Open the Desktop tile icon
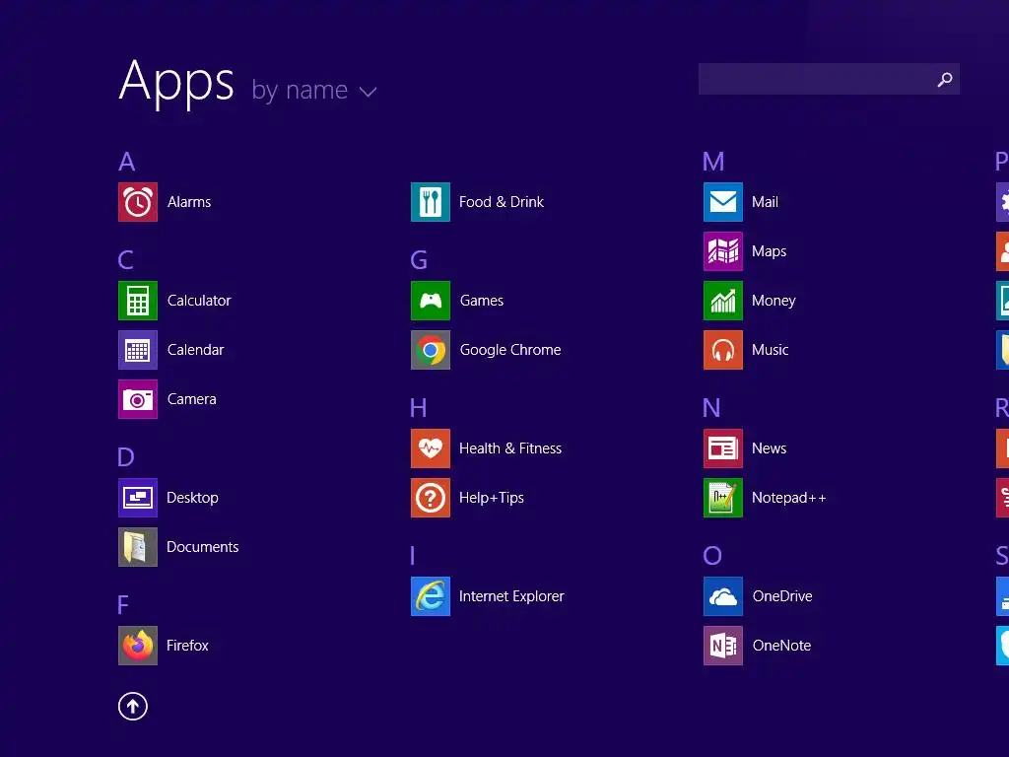The image size is (1009, 757). click(x=138, y=498)
